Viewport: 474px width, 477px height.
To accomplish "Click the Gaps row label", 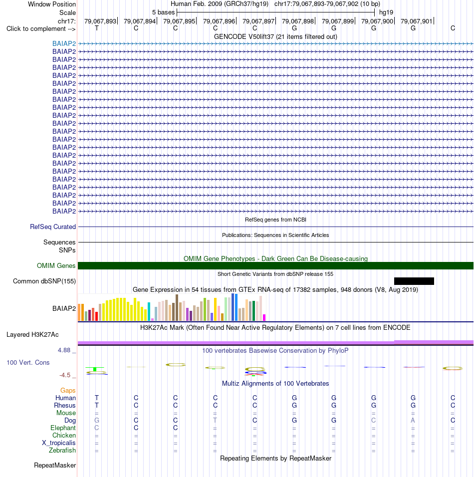I will click(x=67, y=390).
